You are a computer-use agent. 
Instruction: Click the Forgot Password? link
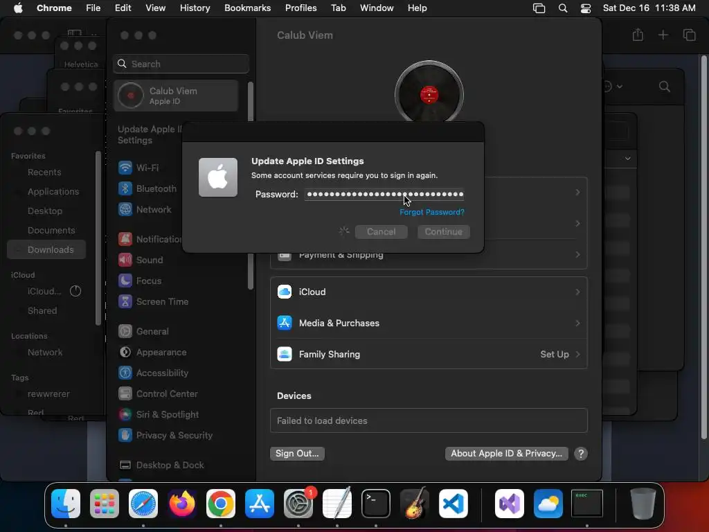432,212
